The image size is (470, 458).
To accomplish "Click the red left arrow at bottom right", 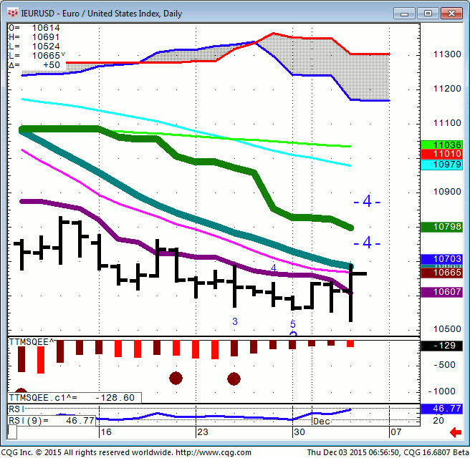I will tap(456, 432).
